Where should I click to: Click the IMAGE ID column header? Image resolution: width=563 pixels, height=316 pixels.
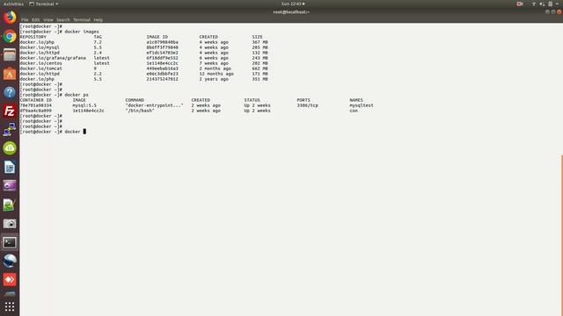coord(157,37)
